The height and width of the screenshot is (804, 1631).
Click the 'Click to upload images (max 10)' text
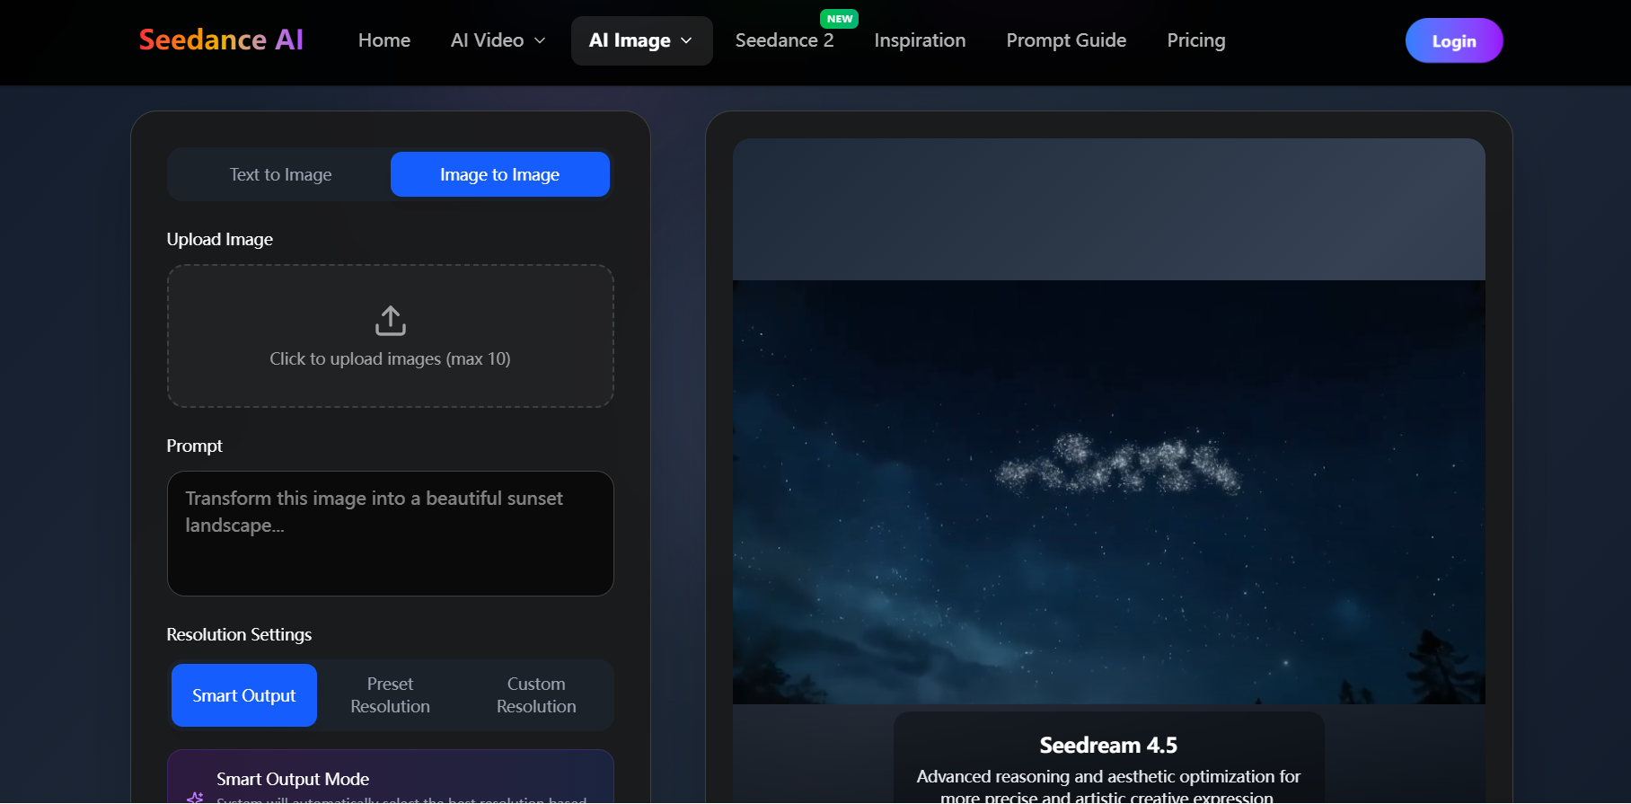(390, 358)
